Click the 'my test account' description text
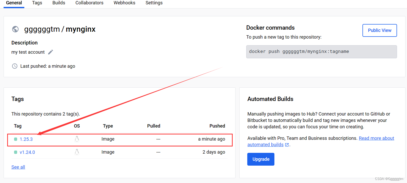 pos(28,52)
